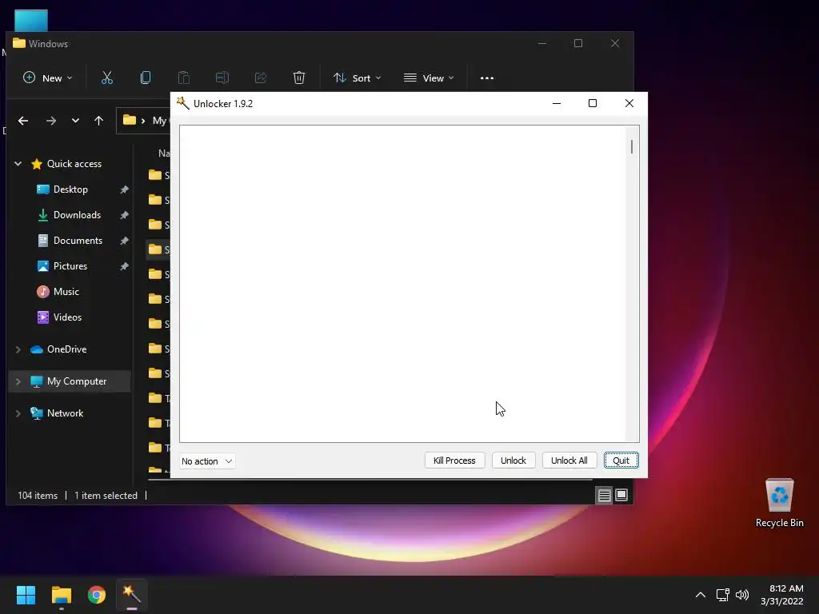Open recent locations chevron beside forward arrow

tap(75, 121)
